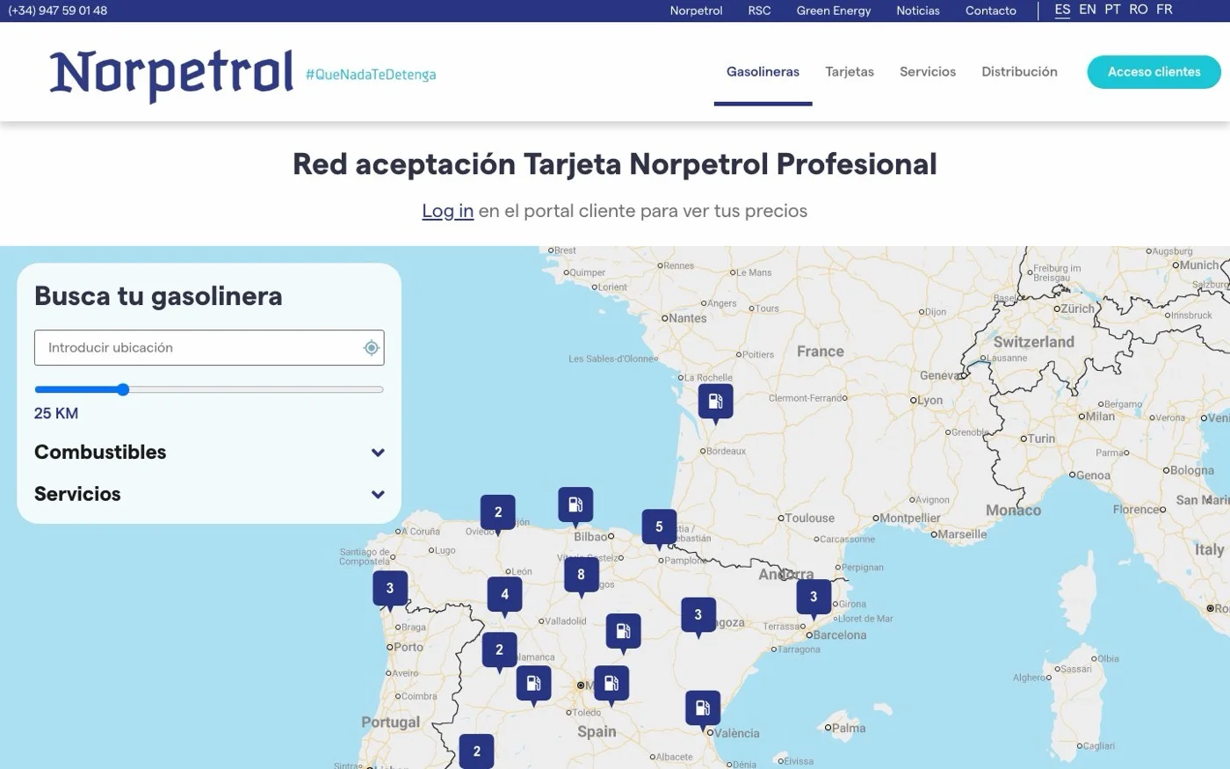
Task: Open cluster marker 3 near Girona
Action: coord(814,597)
